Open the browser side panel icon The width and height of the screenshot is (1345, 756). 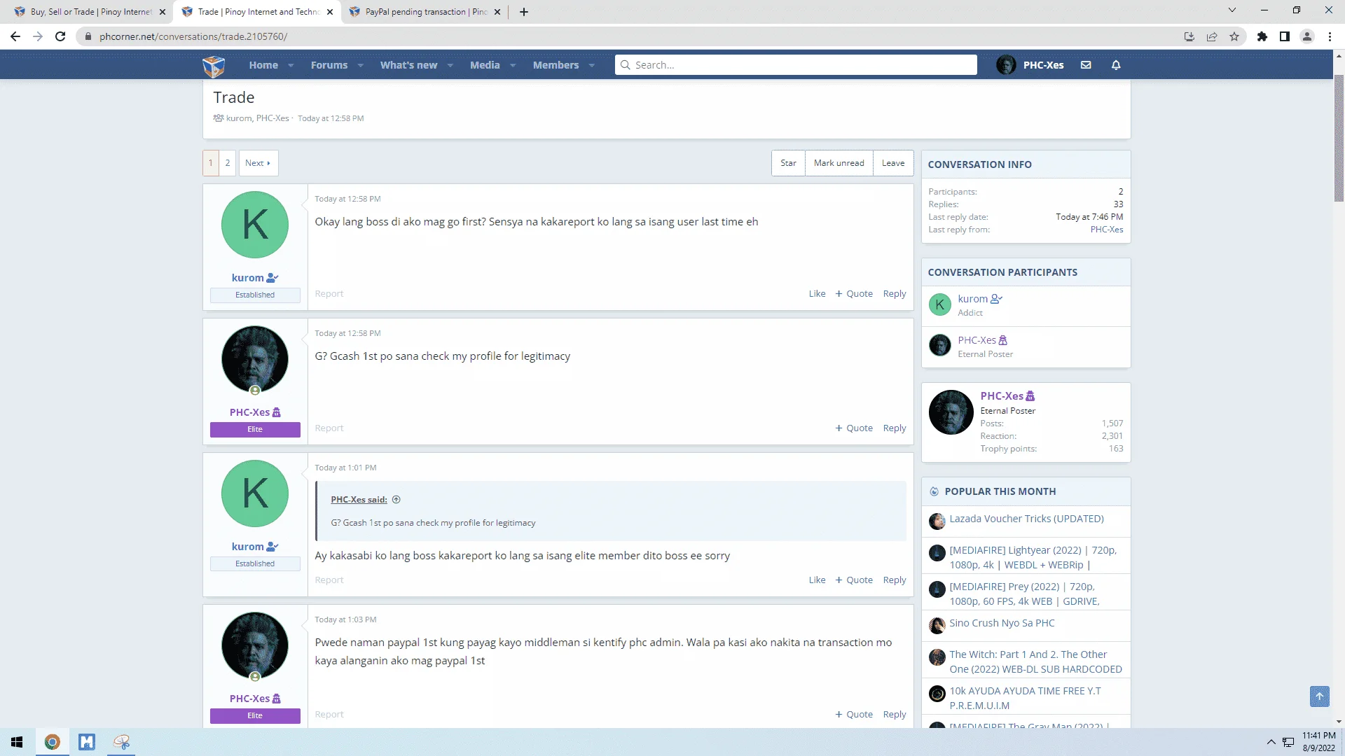click(1285, 36)
